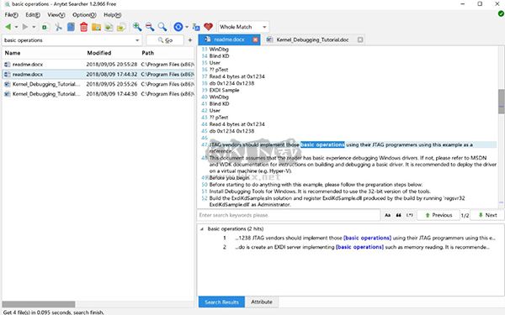
Task: Click the zoom in magnifier
Action: click(137, 27)
